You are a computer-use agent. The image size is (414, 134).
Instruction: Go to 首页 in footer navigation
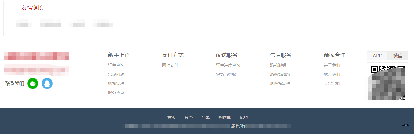[x=172, y=118]
